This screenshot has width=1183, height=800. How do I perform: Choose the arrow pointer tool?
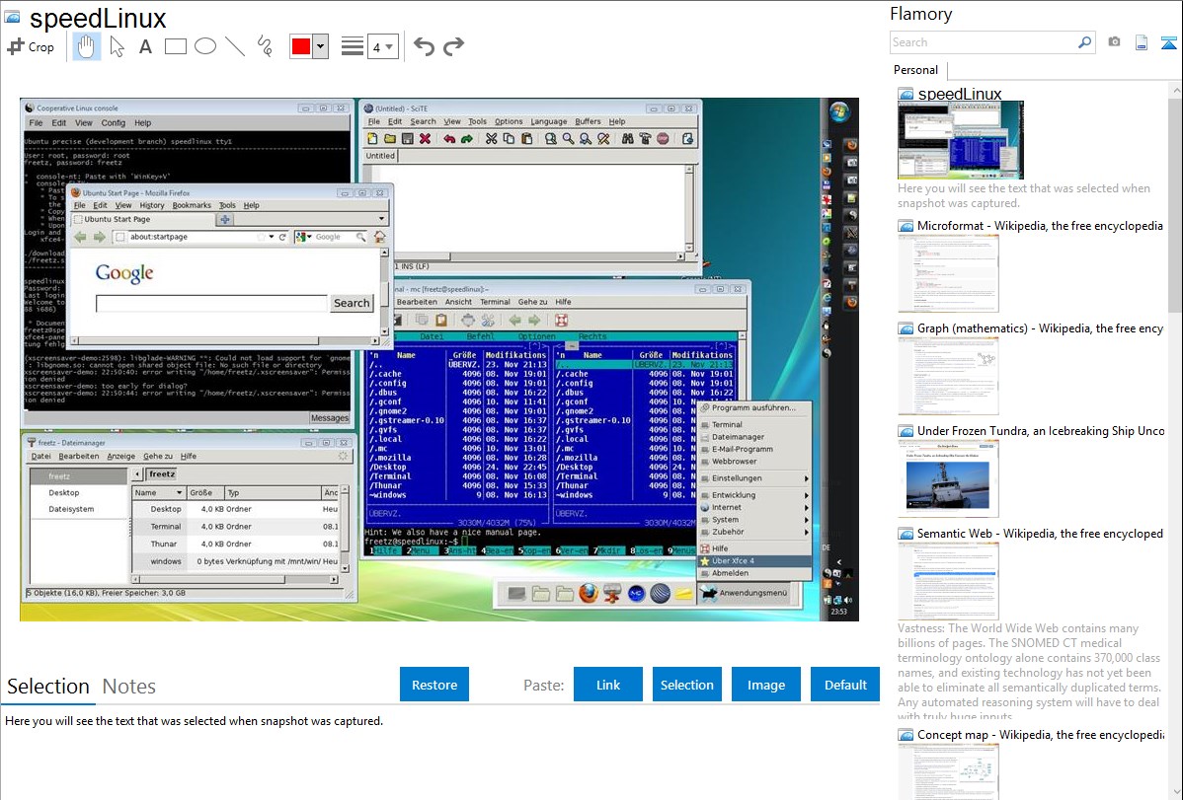117,46
